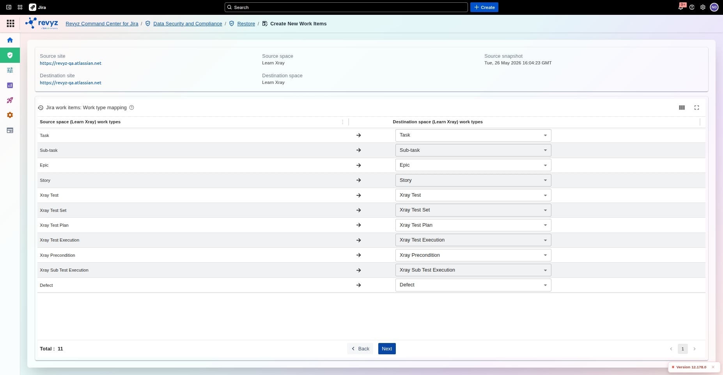Click the Jira logo in top bar
723x375 pixels.
click(37, 7)
